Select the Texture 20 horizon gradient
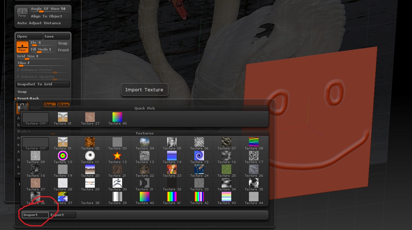 (90, 171)
